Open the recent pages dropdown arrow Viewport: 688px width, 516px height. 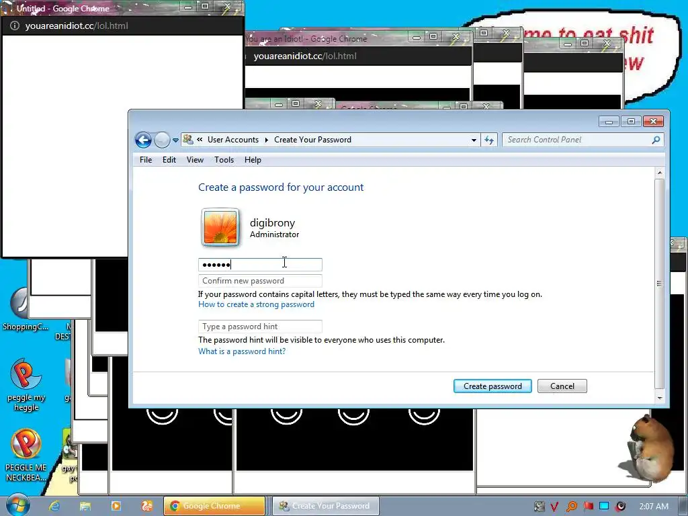175,140
